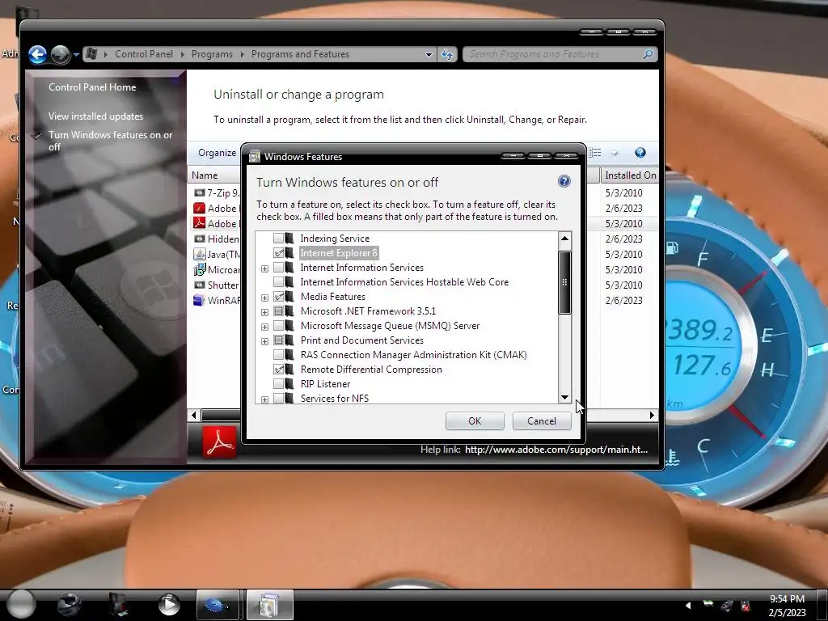Open the View installed updates link
This screenshot has width=828, height=621.
click(95, 116)
